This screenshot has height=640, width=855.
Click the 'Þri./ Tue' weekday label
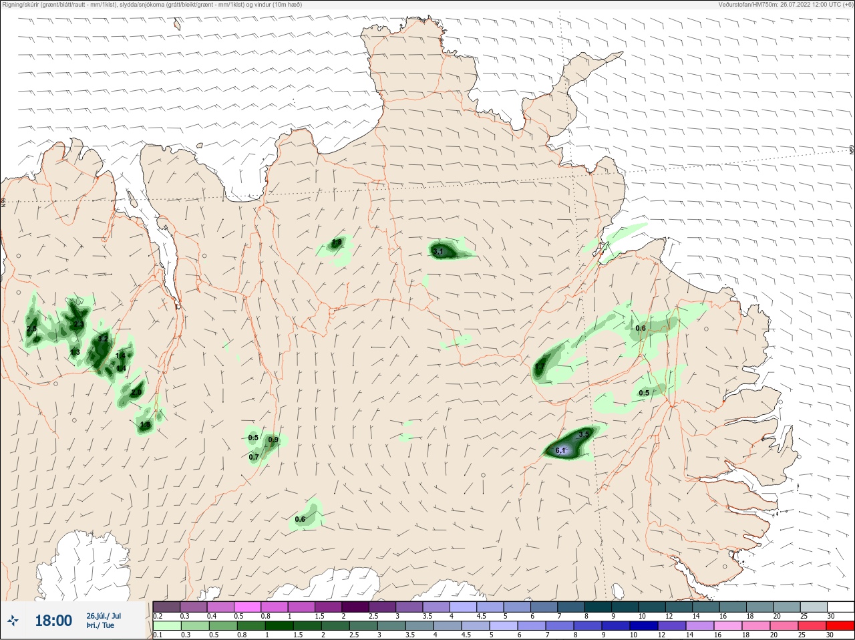(100, 625)
